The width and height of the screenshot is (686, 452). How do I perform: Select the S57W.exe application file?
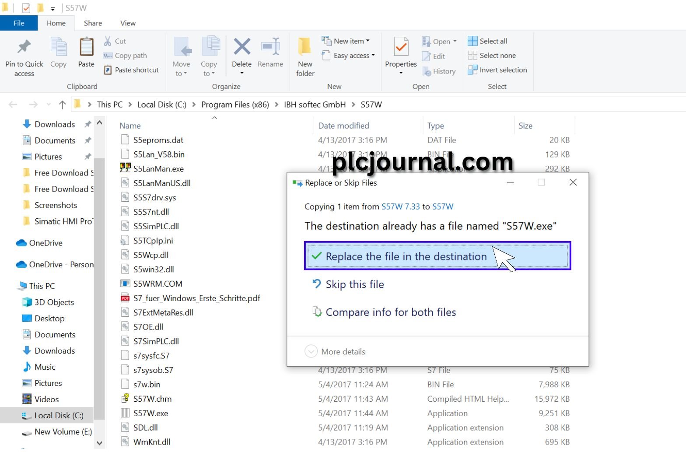click(x=150, y=413)
